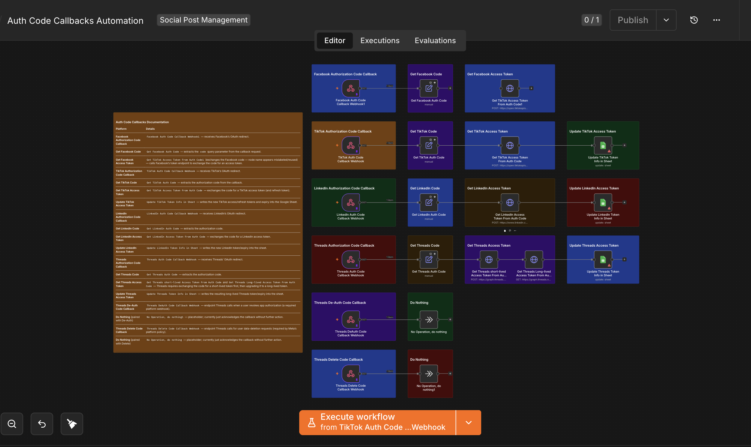Select the Threads DeAuth Code Callback Webhook node
751x447 pixels.
coord(351,319)
